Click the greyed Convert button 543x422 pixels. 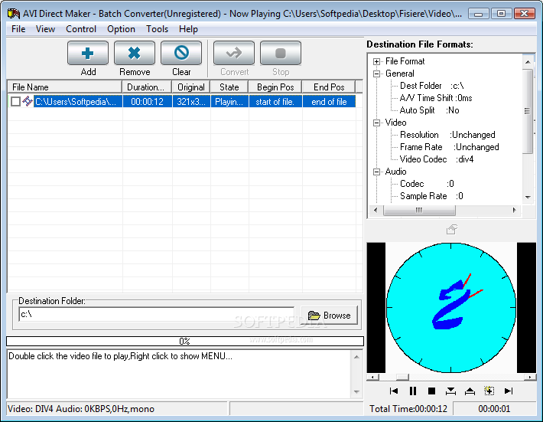234,53
